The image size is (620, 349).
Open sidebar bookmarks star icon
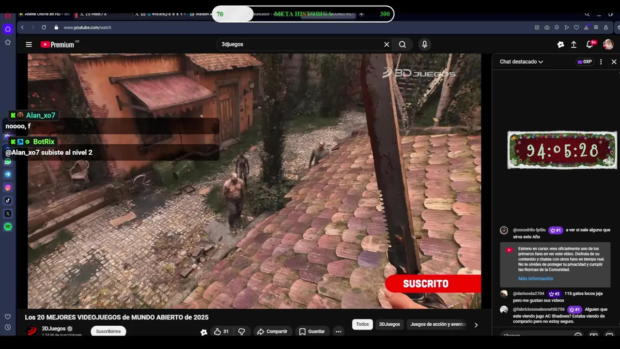pyautogui.click(x=8, y=42)
